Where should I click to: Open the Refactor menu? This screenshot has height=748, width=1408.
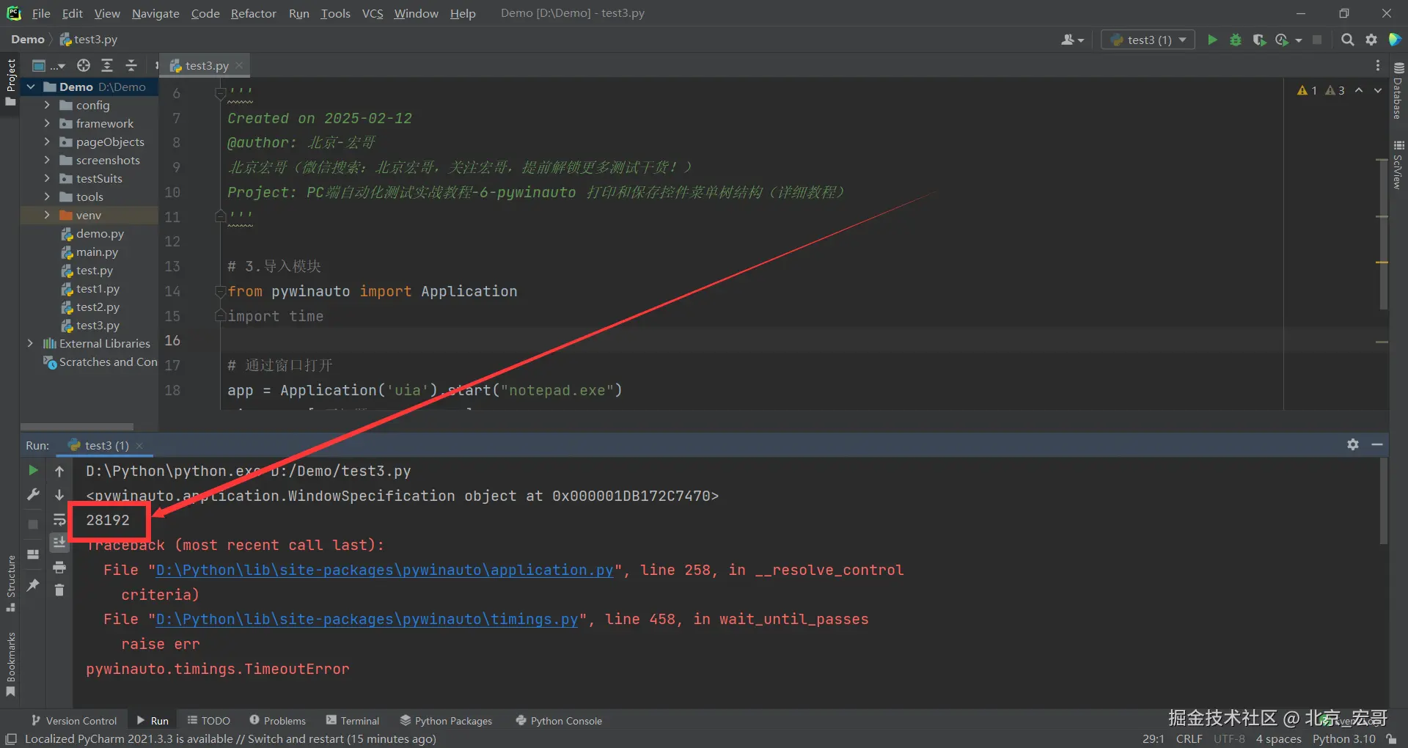253,13
